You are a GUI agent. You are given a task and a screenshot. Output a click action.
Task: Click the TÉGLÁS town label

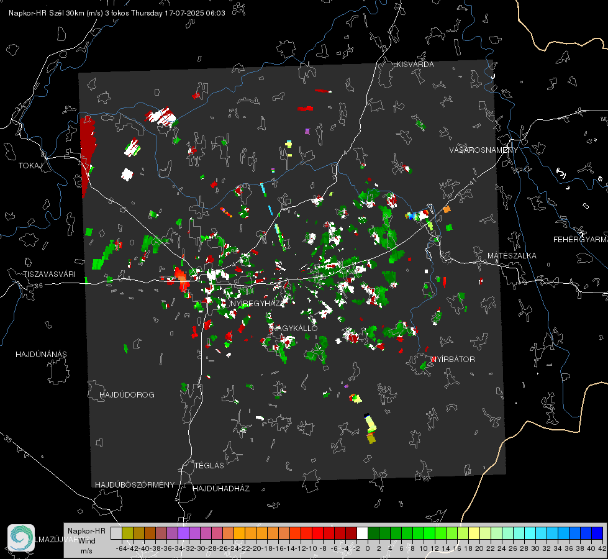pos(209,466)
